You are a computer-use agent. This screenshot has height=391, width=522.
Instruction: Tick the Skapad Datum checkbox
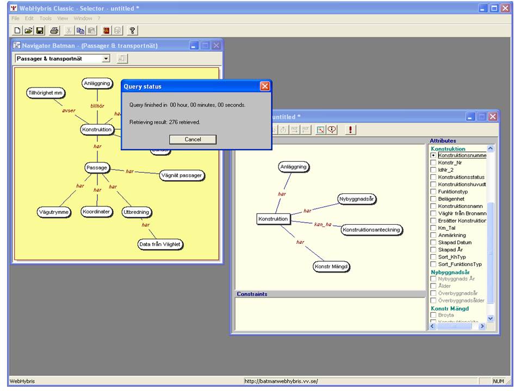433,242
